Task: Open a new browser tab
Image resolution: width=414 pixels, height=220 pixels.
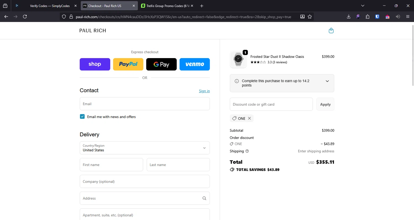Action: click(x=201, y=6)
